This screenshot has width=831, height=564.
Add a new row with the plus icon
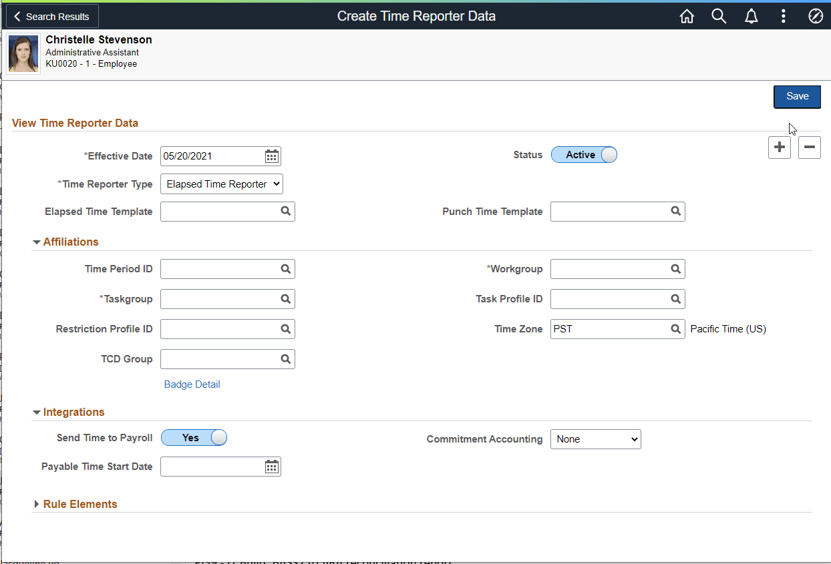[x=780, y=147]
